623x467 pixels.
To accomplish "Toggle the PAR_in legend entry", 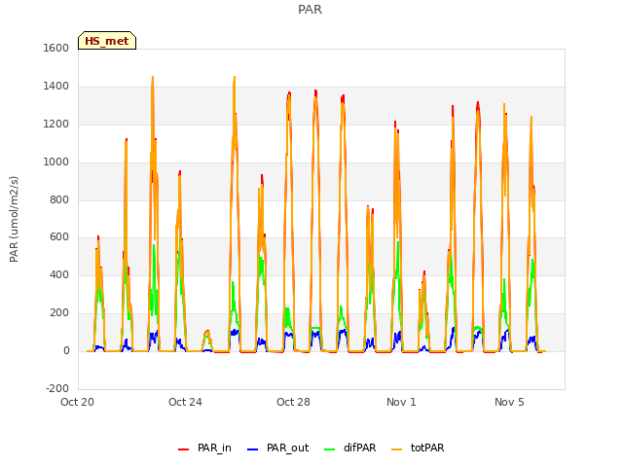I will (x=204, y=448).
